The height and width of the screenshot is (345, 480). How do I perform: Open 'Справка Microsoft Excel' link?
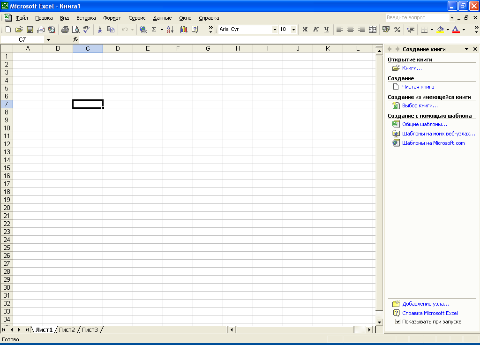(430, 313)
